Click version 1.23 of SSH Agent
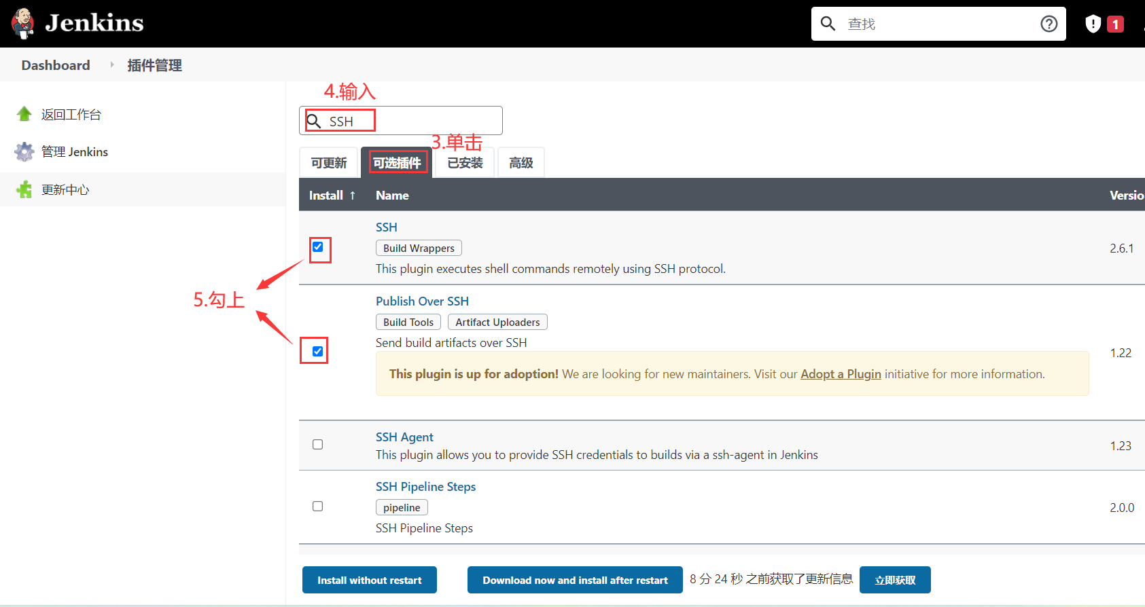Image resolution: width=1145 pixels, height=607 pixels. tap(1121, 445)
